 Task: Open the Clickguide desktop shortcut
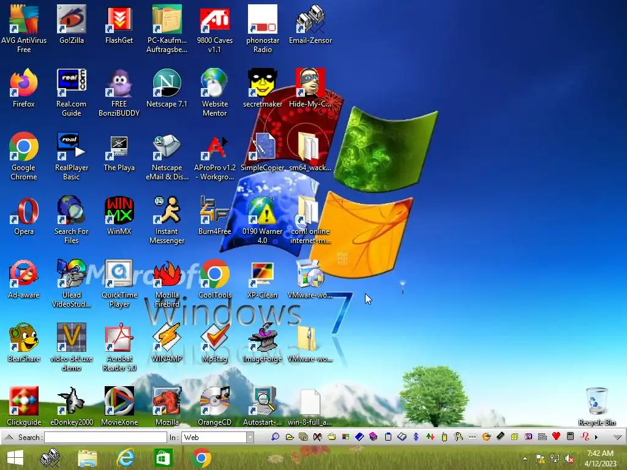pos(24,406)
